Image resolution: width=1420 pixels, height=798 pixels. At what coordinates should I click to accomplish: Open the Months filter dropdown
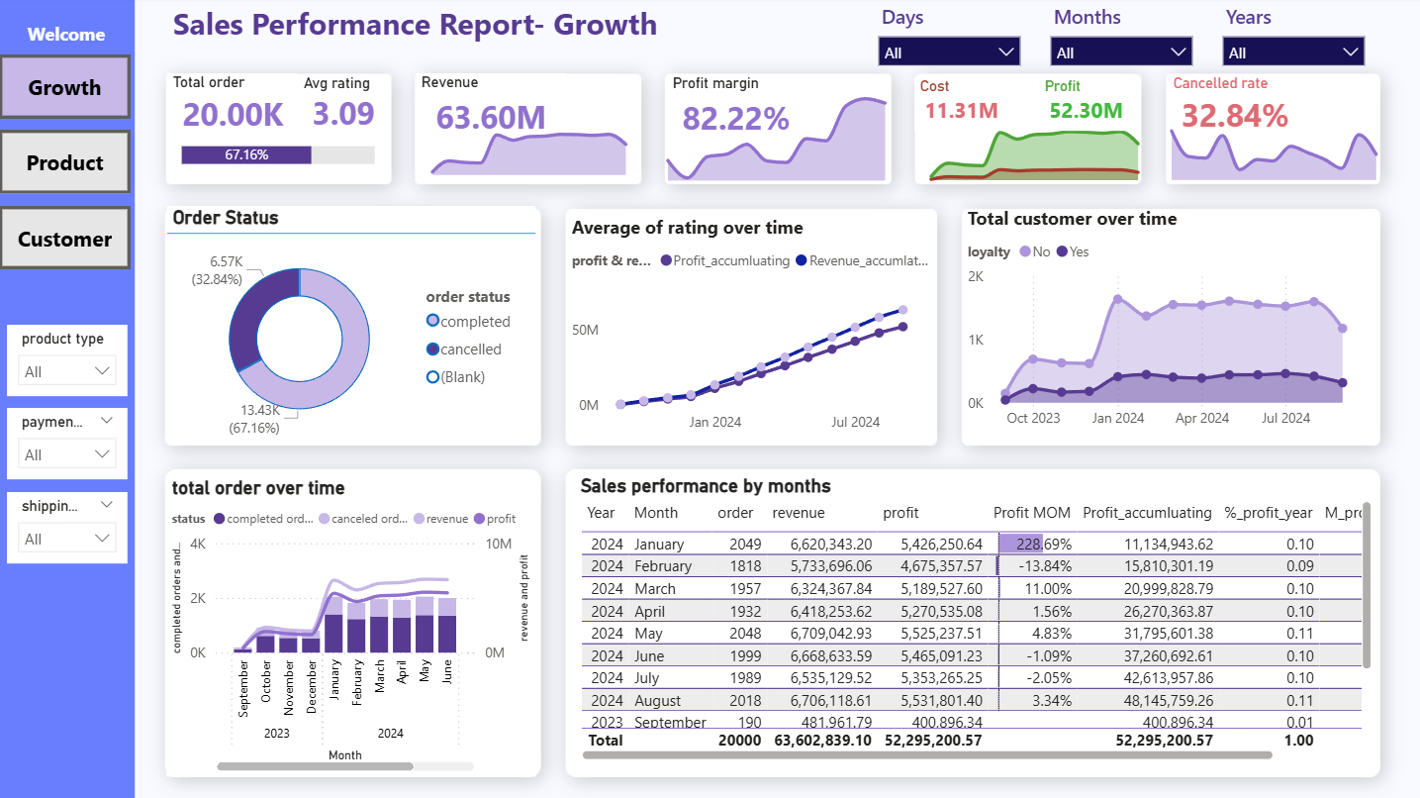coord(1121,51)
